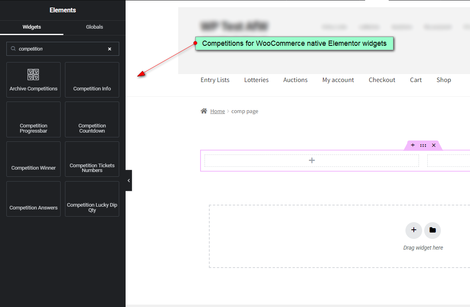Open the folder icon to browse templates
The height and width of the screenshot is (307, 470).
point(432,230)
